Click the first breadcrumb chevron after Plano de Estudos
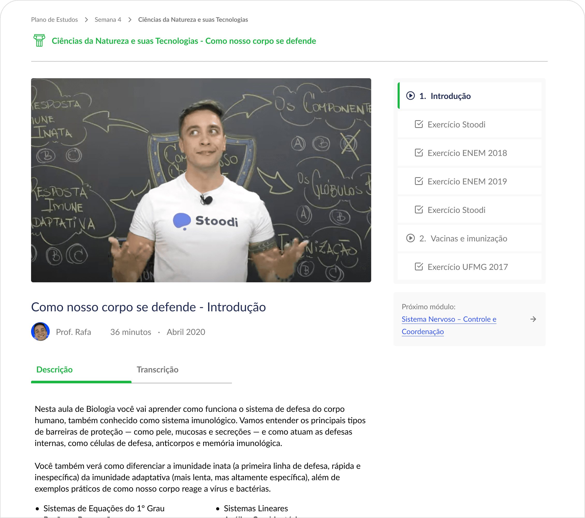The image size is (585, 518). [x=86, y=19]
